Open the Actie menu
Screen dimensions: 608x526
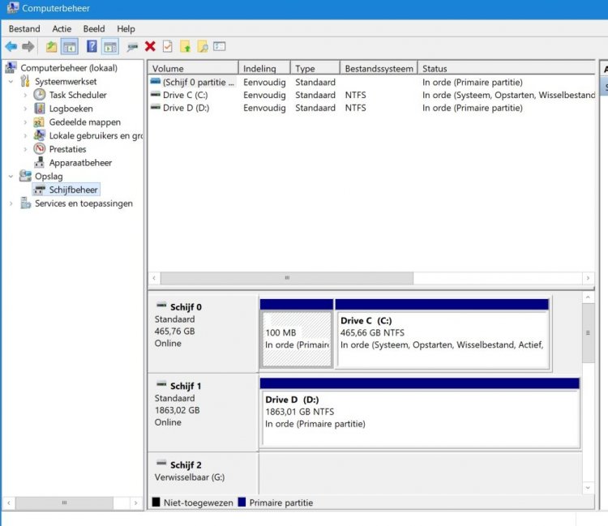(x=62, y=28)
